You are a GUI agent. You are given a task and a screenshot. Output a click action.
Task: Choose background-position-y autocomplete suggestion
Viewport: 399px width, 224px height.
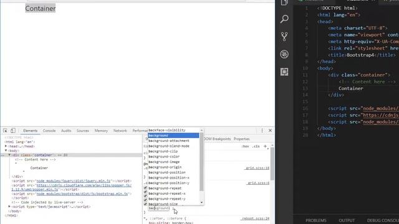[x=173, y=183]
